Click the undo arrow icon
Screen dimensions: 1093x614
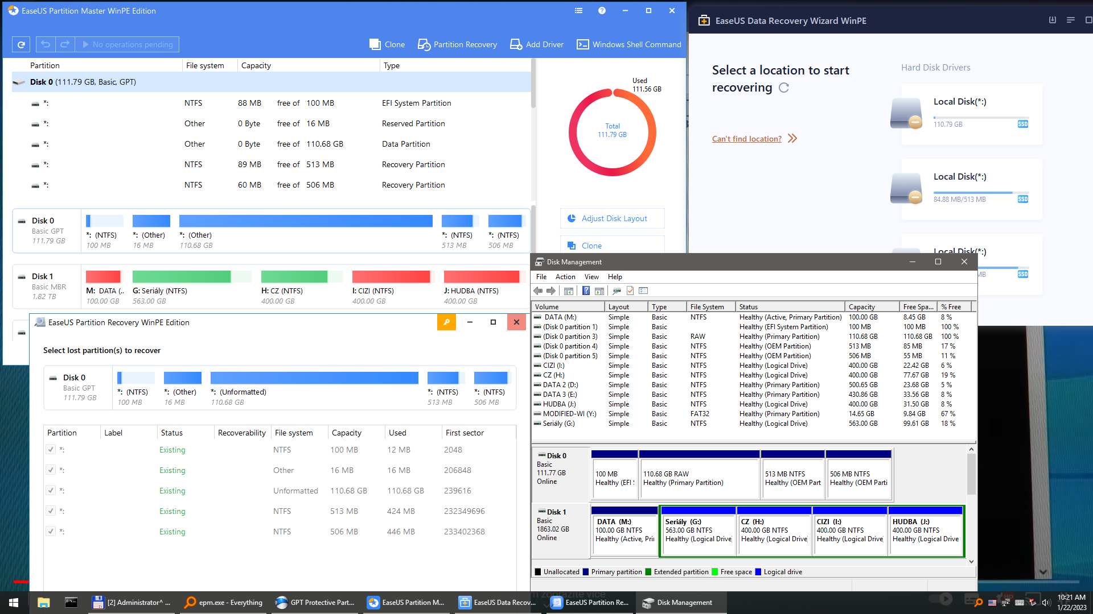pyautogui.click(x=46, y=44)
